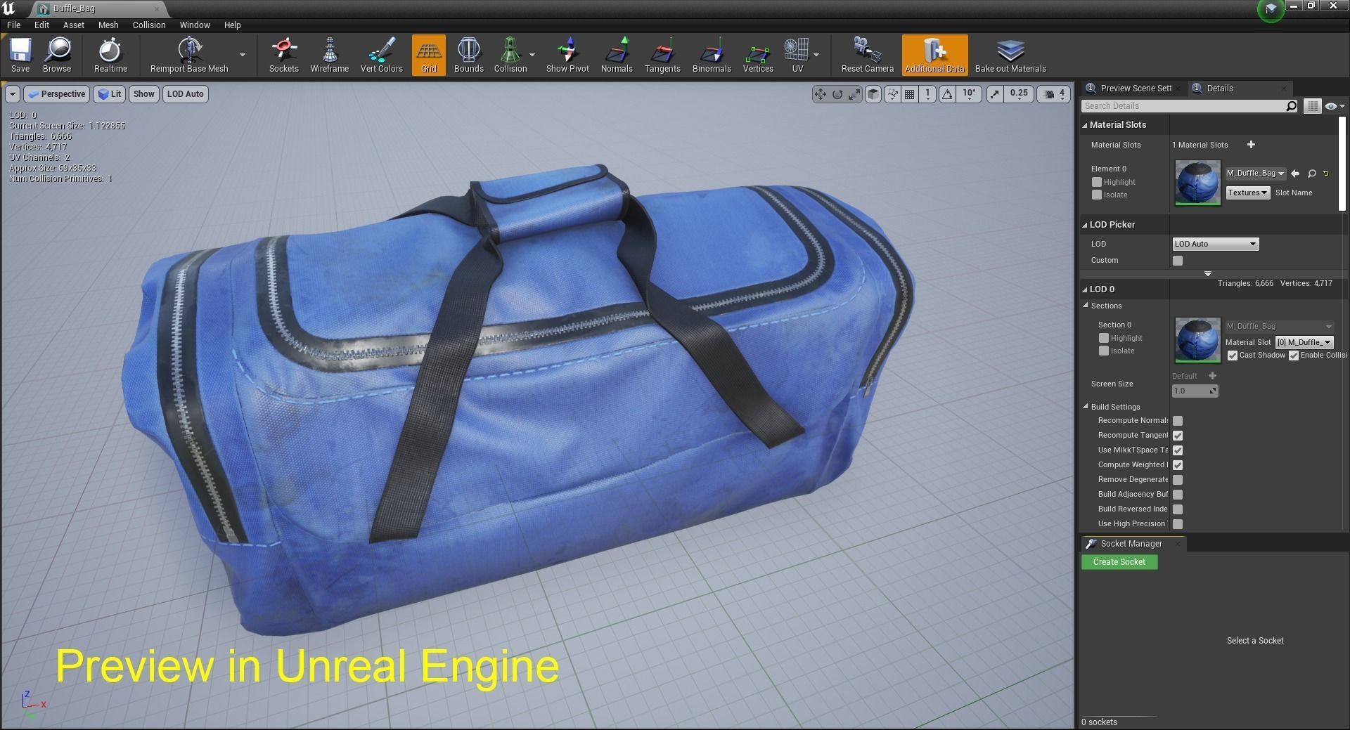Image resolution: width=1350 pixels, height=730 pixels.
Task: Show Sockets in the viewport
Action: coord(284,55)
